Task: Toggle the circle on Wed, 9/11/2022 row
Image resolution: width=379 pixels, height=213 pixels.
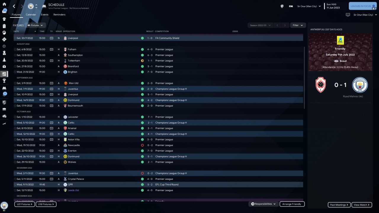Action: [15, 185]
